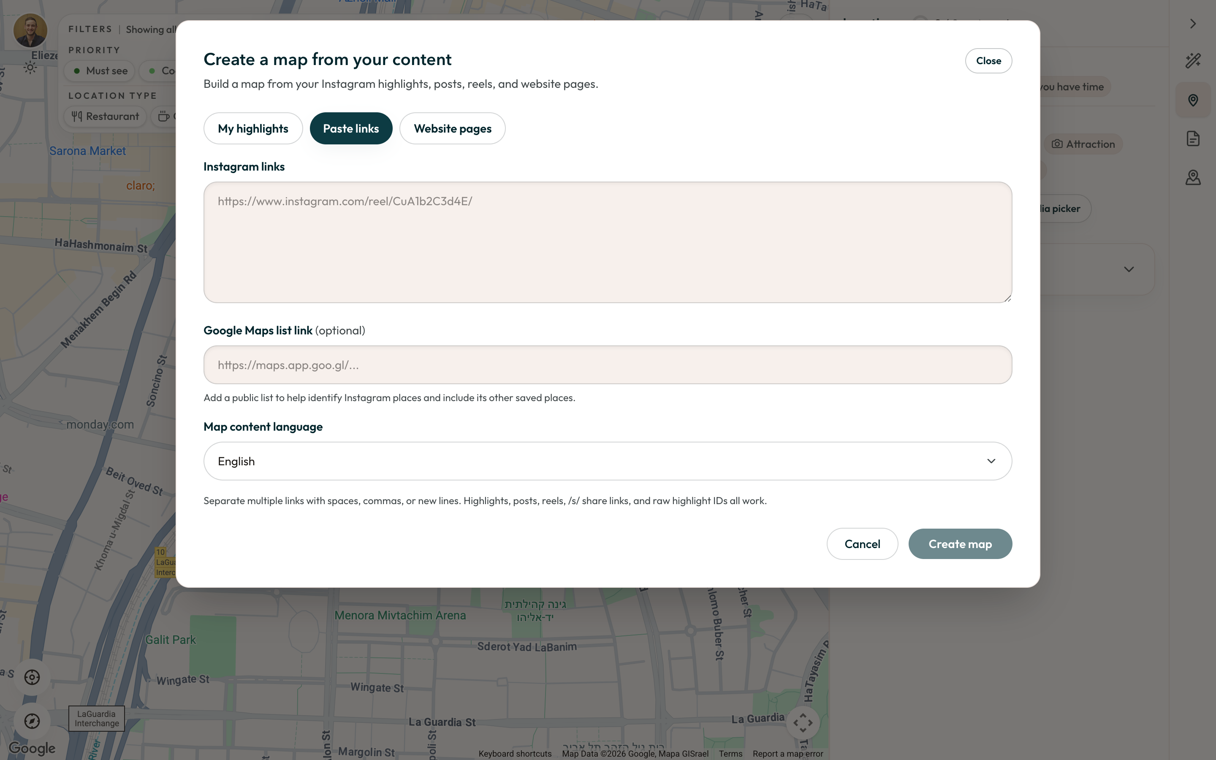The image size is (1216, 760).
Task: Toggle the sun brightness icon
Action: pyautogui.click(x=30, y=68)
